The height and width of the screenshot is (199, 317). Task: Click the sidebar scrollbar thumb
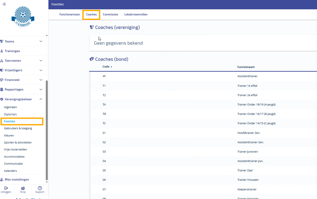[47, 130]
